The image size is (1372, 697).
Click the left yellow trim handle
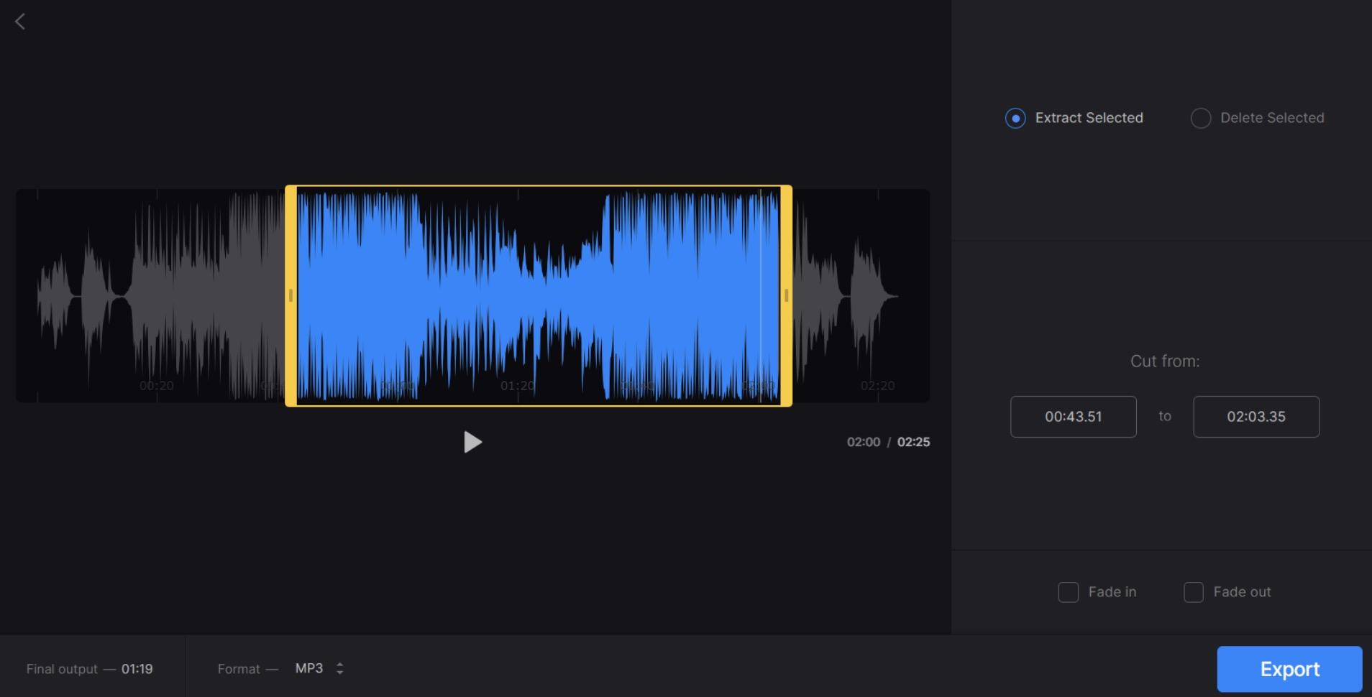pos(291,295)
